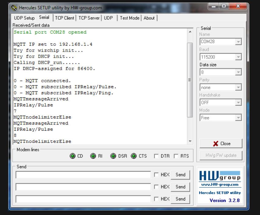The height and width of the screenshot is (215, 260).
Task: Switch to the TCP Server tab
Action: click(89, 18)
